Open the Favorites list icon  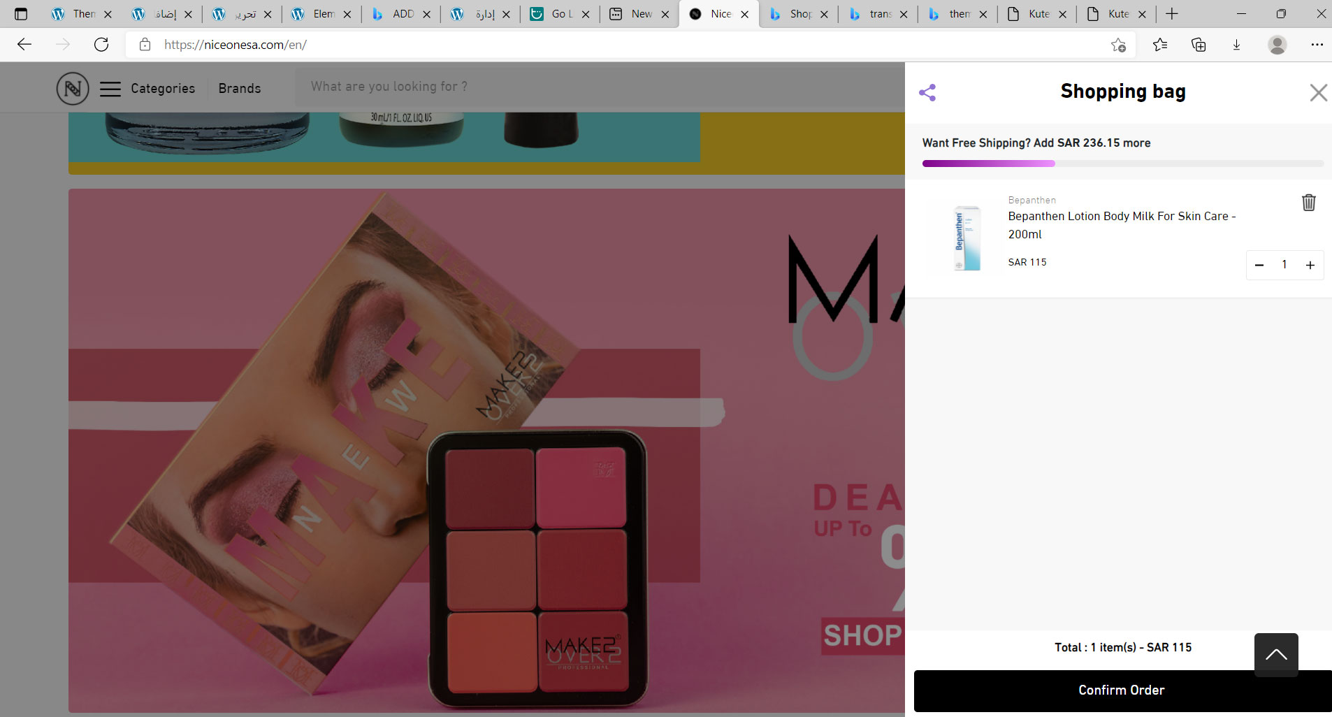(1160, 45)
